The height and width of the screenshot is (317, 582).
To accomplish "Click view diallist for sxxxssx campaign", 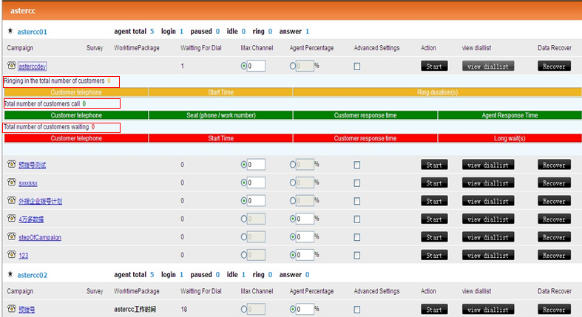I will tap(487, 183).
